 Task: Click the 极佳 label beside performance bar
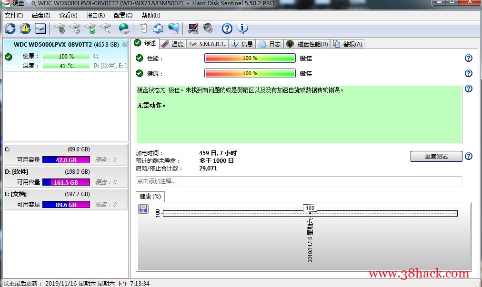[306, 58]
